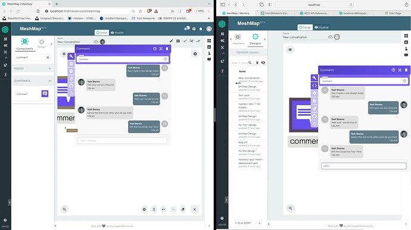Delete comment using trash icon in left Comments header
The image size is (411, 230).
[x=167, y=49]
